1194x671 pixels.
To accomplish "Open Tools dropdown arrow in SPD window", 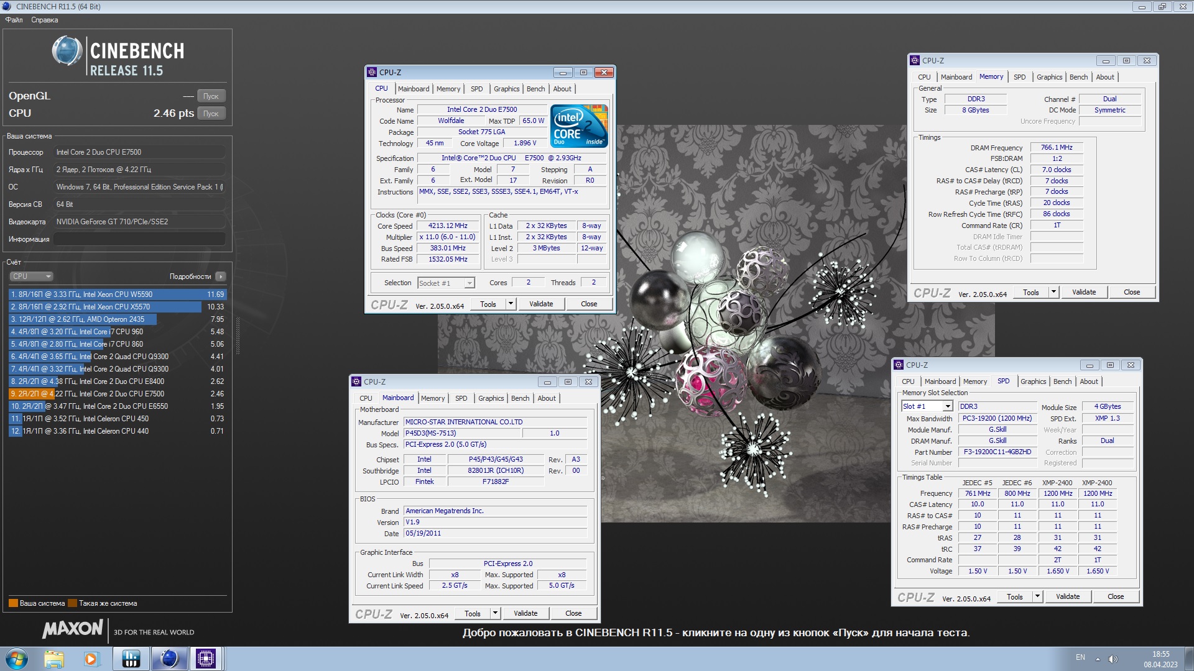I will pos(1037,596).
